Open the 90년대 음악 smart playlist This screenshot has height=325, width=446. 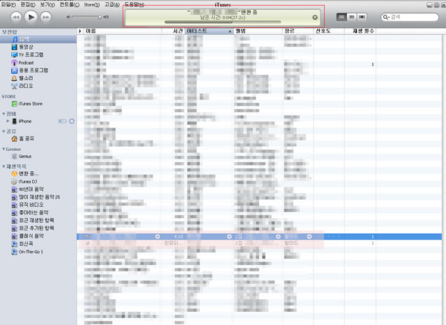[28, 189]
